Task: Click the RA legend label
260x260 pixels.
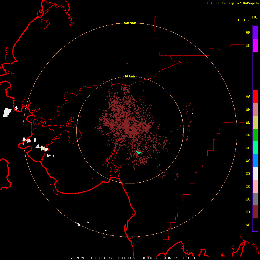Action: pyautogui.click(x=248, y=148)
